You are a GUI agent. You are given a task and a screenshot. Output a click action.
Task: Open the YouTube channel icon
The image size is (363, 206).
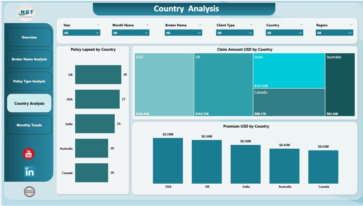tap(29, 153)
